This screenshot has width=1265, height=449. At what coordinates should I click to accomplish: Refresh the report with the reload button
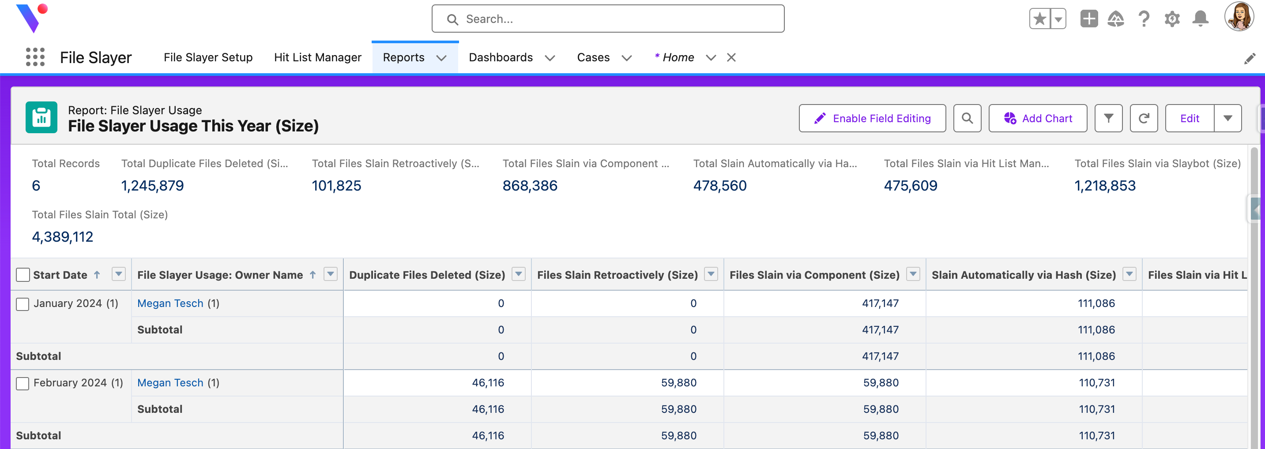tap(1144, 118)
